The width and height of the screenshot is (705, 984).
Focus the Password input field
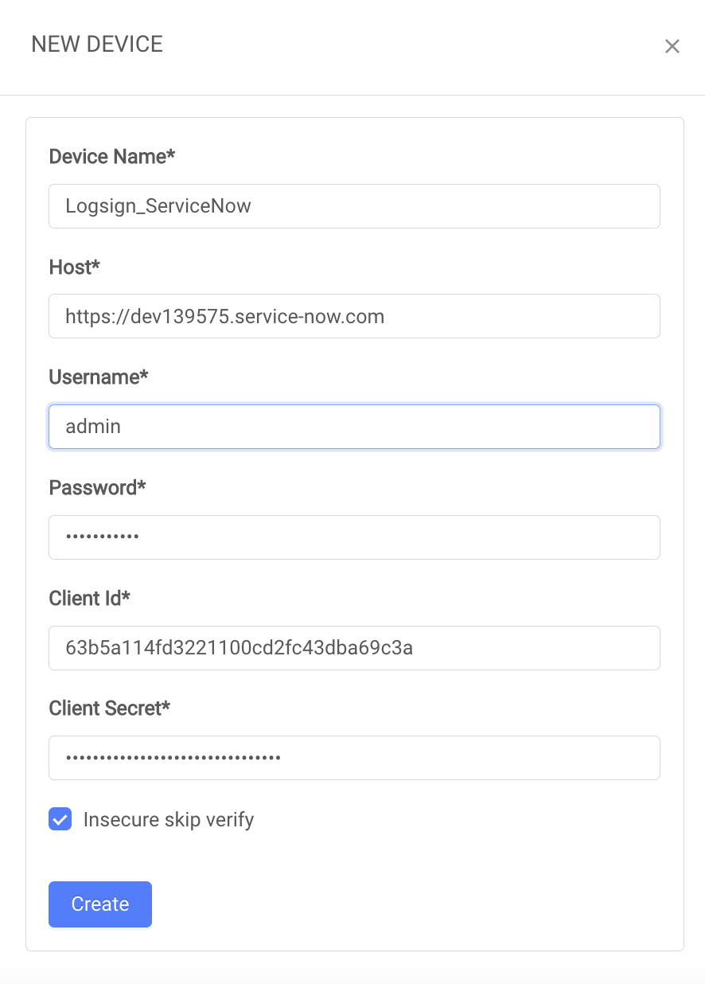tap(354, 537)
